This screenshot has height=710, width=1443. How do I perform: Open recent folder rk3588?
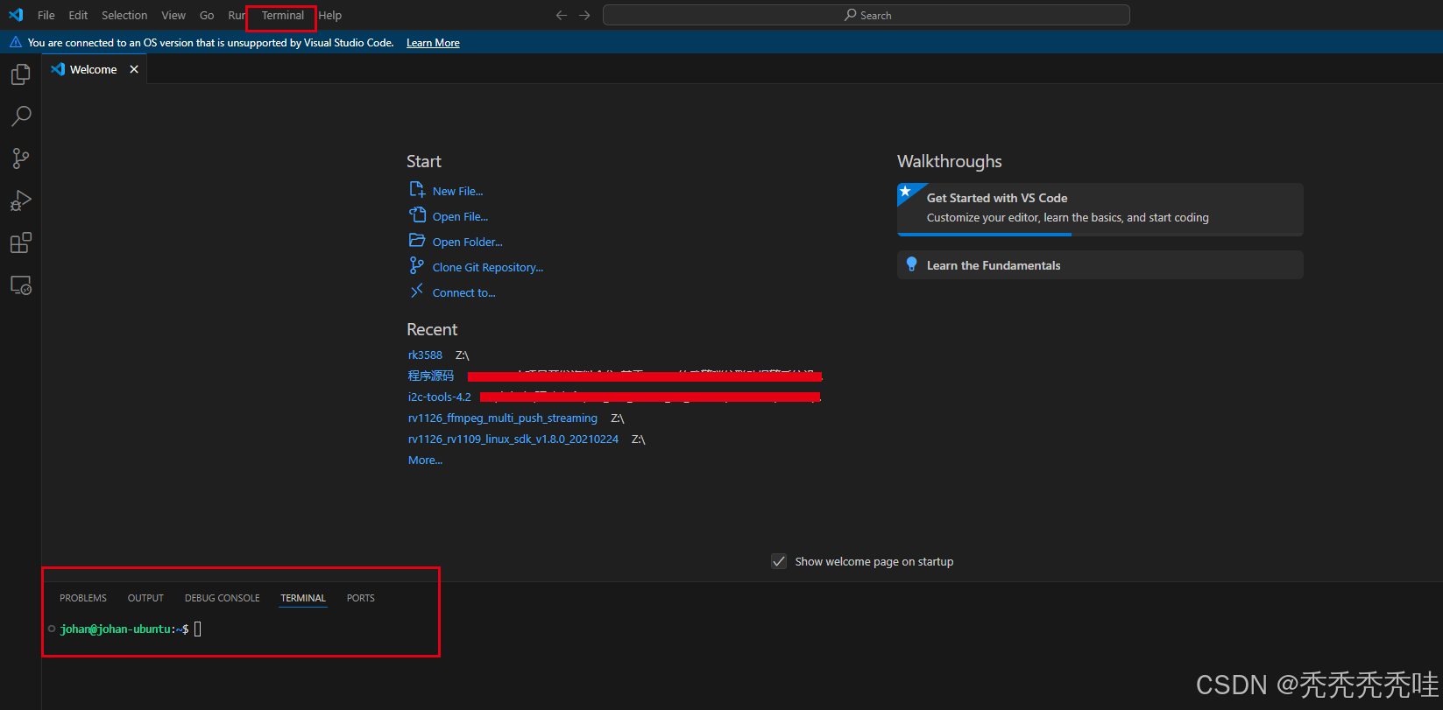(x=425, y=355)
